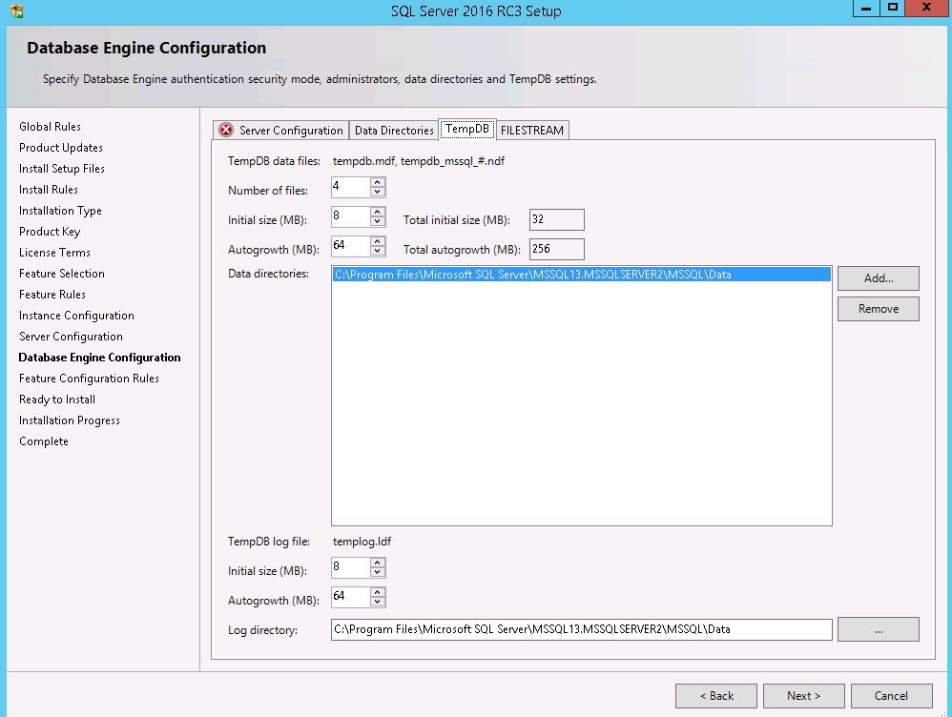
Task: Click Installation Progress step in sidebar
Action: [x=70, y=420]
